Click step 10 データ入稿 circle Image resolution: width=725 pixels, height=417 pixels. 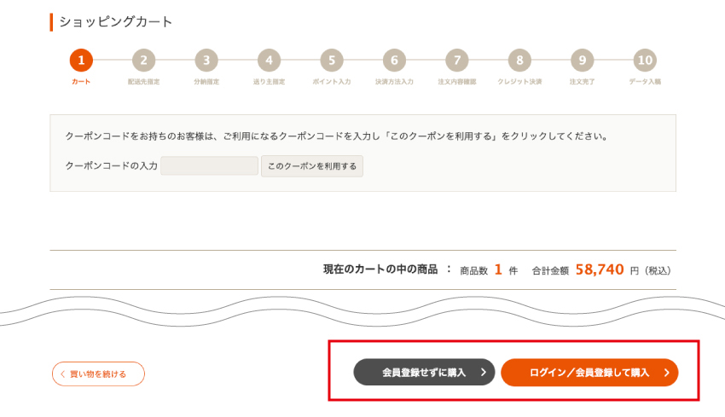[645, 61]
